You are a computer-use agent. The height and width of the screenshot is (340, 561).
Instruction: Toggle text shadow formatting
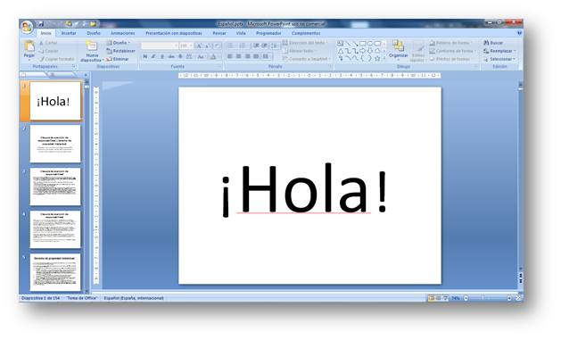click(x=180, y=56)
